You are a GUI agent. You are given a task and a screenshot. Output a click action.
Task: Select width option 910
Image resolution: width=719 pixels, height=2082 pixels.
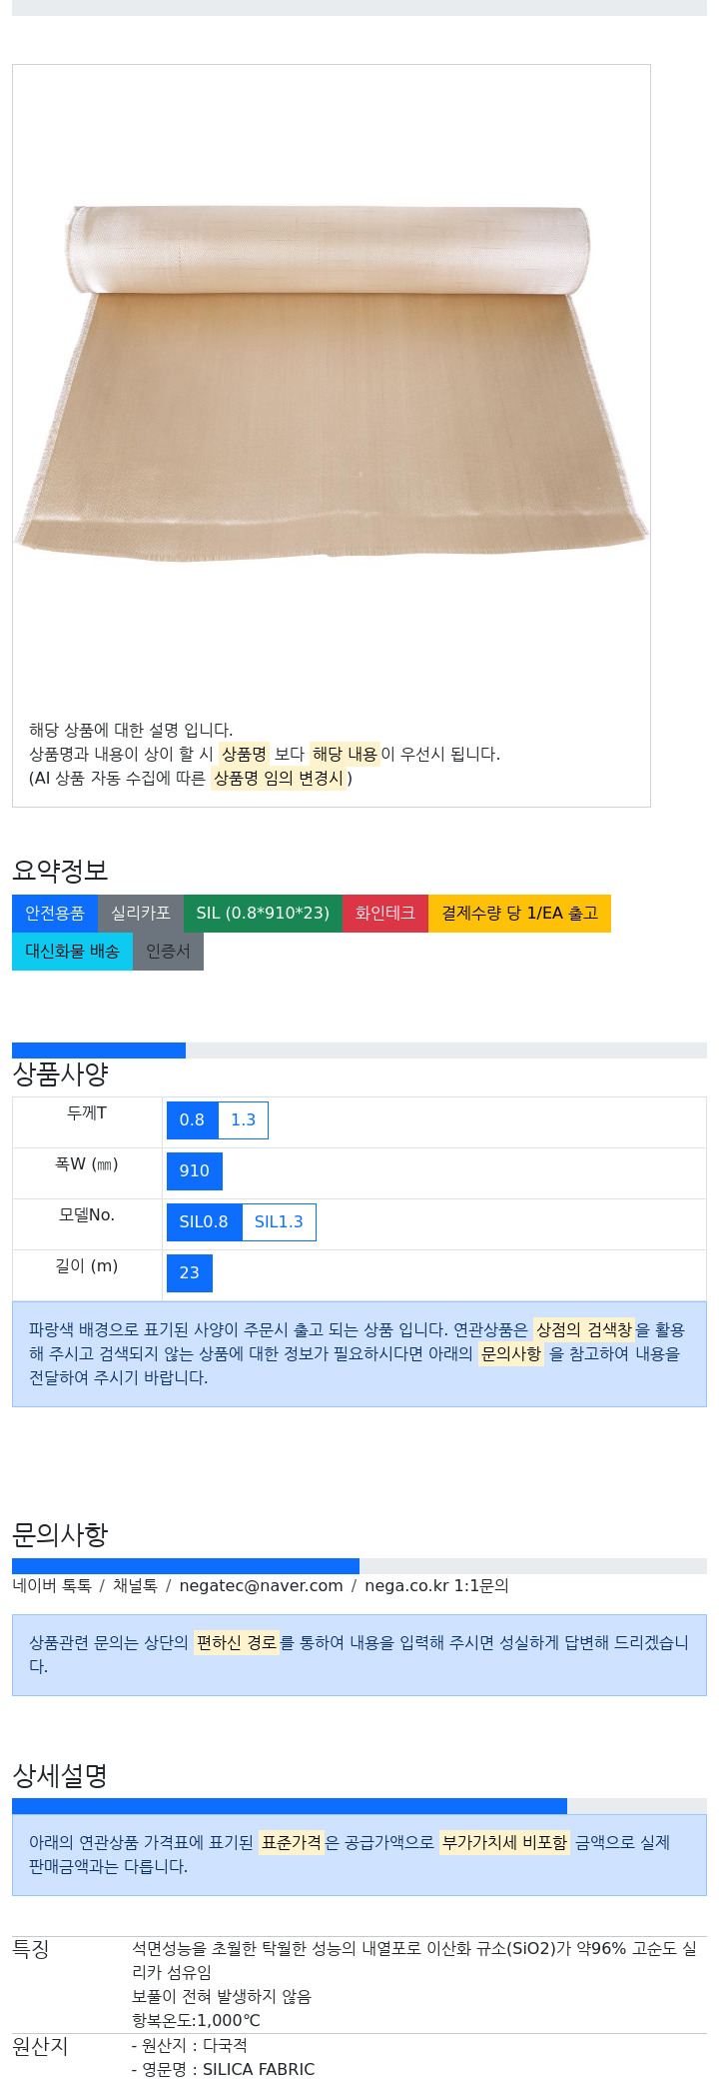(195, 1171)
